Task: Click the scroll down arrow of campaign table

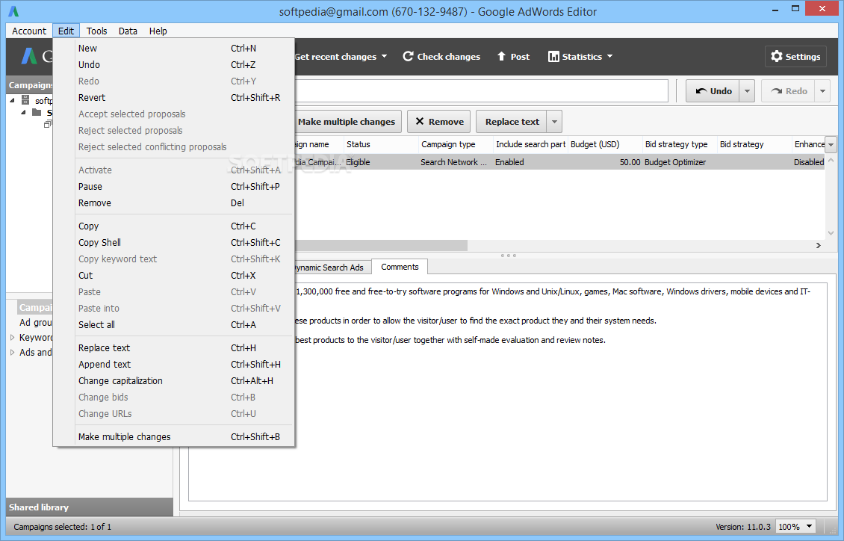Action: point(831,233)
